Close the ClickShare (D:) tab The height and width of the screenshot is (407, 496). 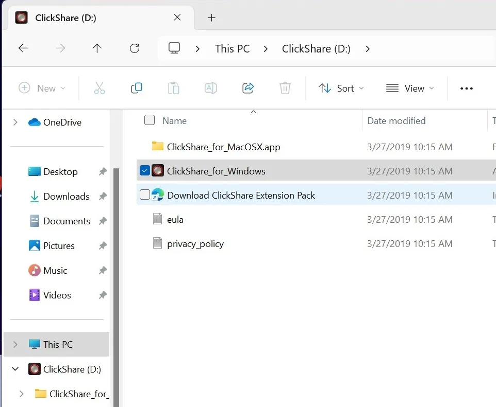[x=177, y=17]
